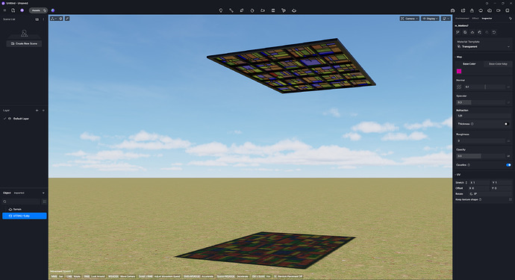Select the Base Color Map tab
Screen dimensions: 515x280
coord(498,63)
